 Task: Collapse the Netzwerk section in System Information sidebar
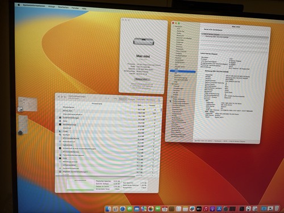[x=170, y=84]
